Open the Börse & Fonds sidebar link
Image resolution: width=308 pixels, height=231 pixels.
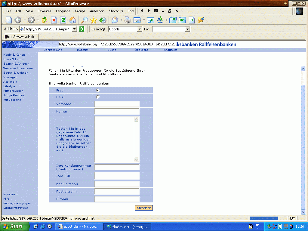pos(13,59)
